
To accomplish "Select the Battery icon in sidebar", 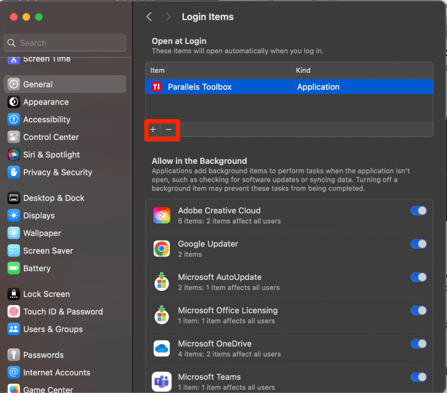I will 13,268.
